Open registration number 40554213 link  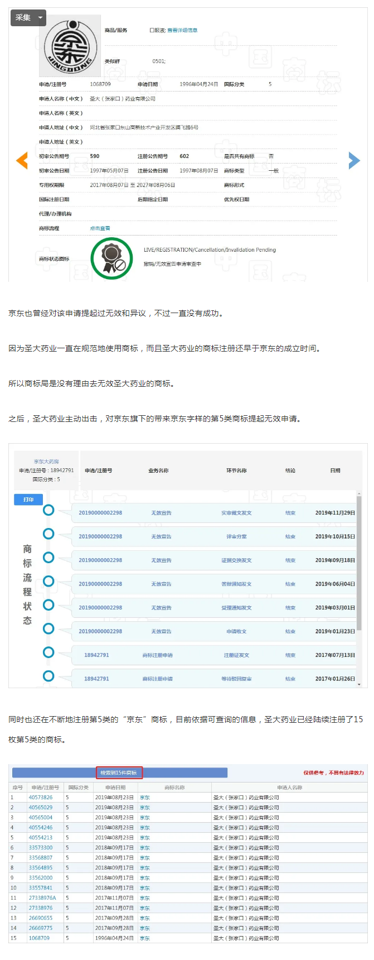(x=41, y=838)
